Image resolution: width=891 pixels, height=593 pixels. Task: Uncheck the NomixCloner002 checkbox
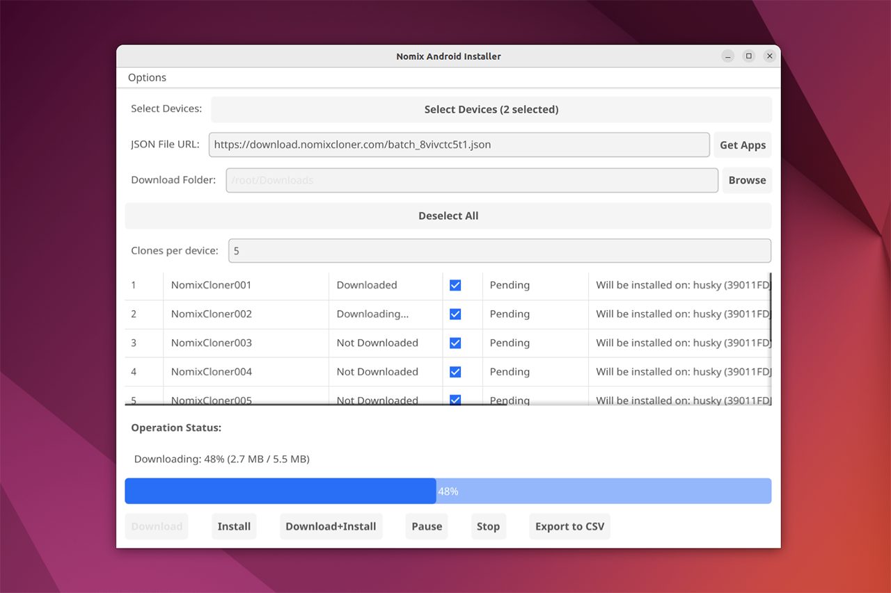[x=455, y=314]
